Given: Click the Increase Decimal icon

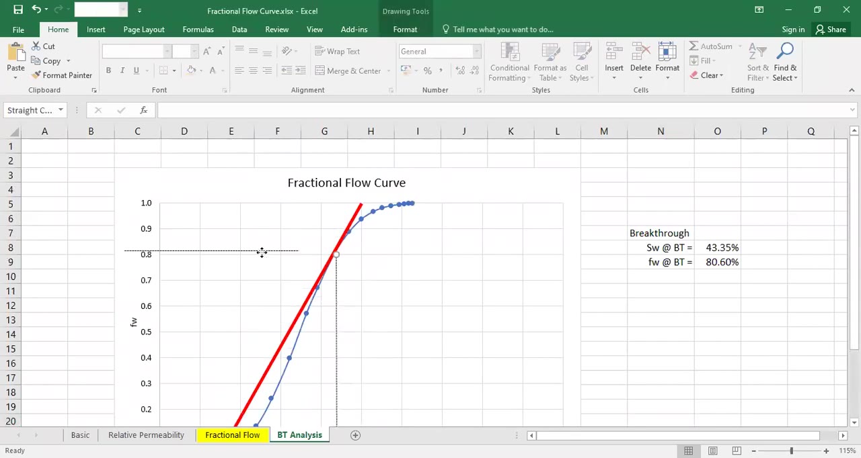Looking at the screenshot, I should click(x=460, y=70).
